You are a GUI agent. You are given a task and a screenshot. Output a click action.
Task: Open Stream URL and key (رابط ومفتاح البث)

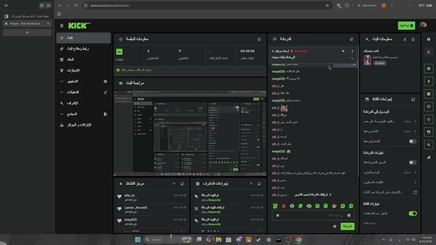[x=83, y=49]
